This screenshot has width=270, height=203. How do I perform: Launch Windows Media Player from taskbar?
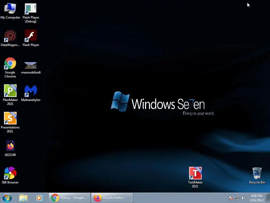click(x=39, y=198)
